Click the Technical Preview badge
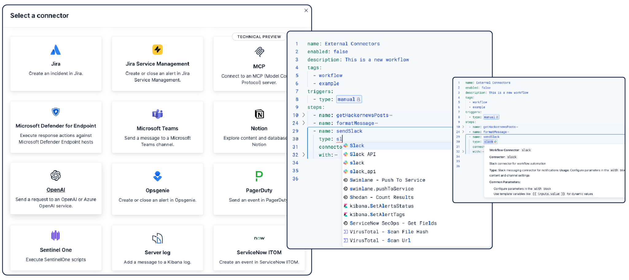Screen dimensions: 629x280 point(259,37)
